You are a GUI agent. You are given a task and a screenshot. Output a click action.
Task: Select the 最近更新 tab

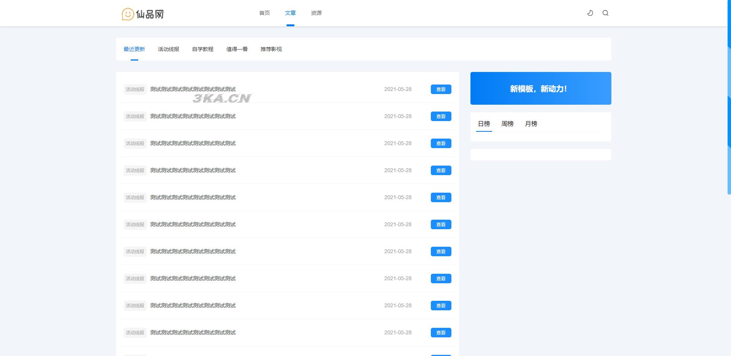(x=134, y=49)
